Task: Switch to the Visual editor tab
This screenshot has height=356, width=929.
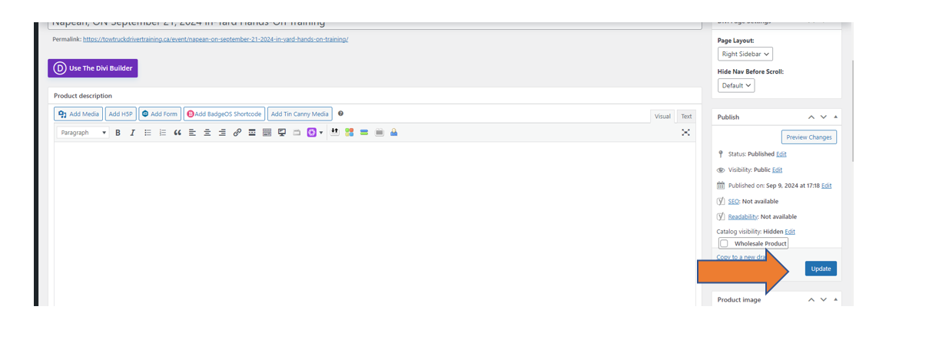Action: pyautogui.click(x=662, y=117)
